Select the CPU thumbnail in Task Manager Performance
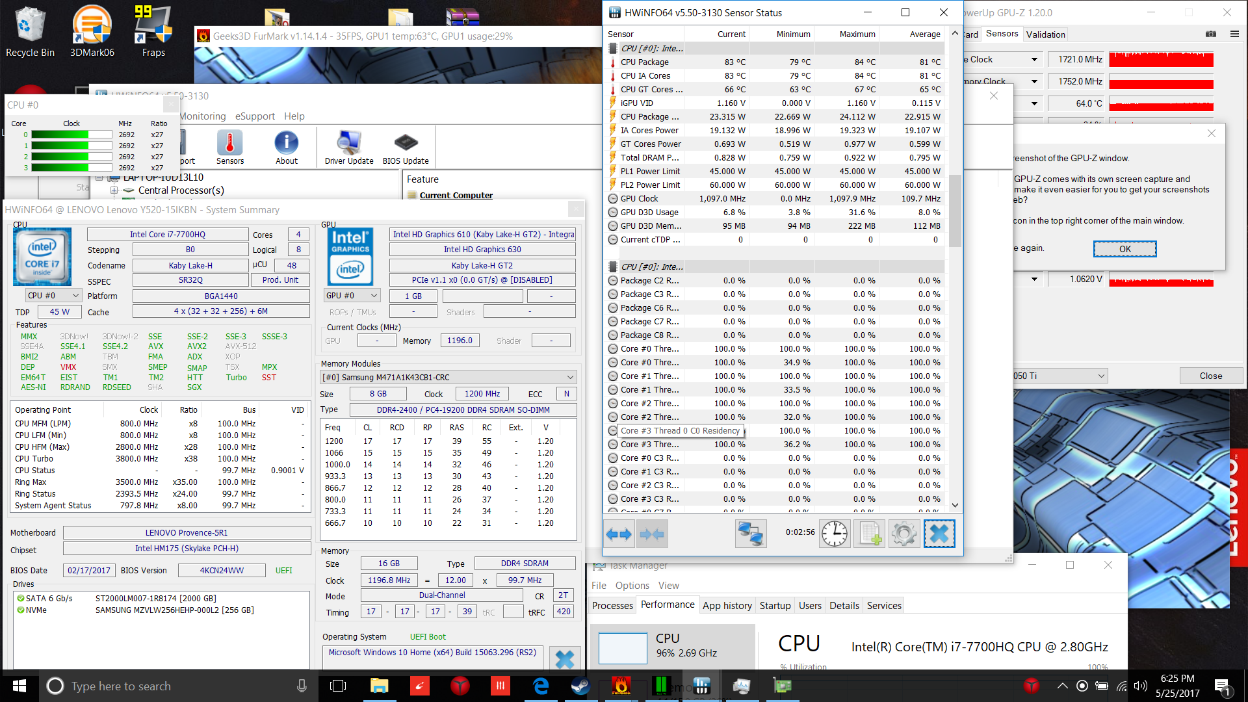The image size is (1248, 702). coord(673,646)
